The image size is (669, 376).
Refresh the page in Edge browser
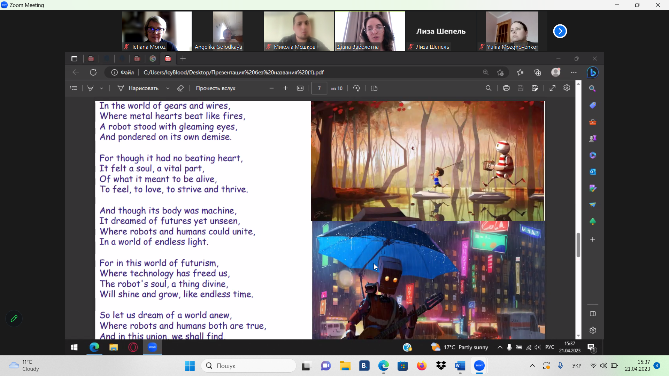coord(93,72)
